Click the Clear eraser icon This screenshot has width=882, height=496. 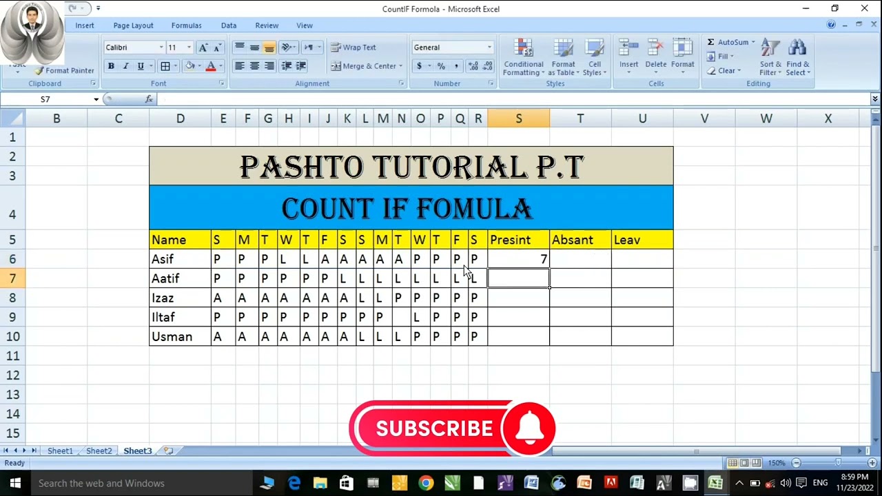[711, 71]
